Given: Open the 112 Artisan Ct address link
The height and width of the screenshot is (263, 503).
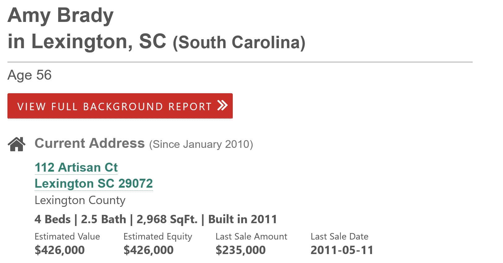Looking at the screenshot, I should (x=76, y=168).
